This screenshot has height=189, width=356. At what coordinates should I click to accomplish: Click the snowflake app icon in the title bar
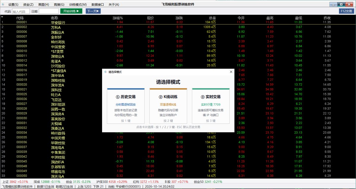3,4
